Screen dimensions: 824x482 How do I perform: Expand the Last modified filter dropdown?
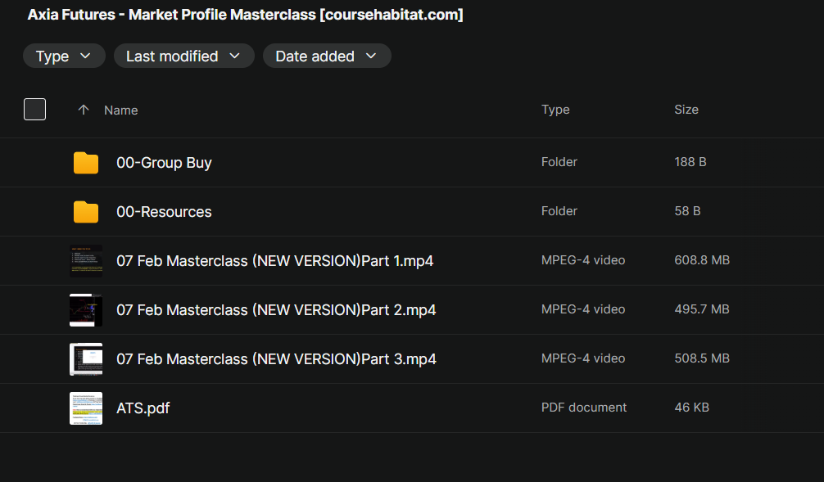point(184,56)
